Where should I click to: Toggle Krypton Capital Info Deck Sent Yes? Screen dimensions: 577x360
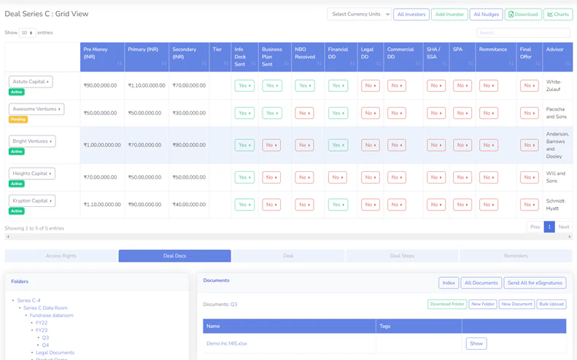click(244, 205)
